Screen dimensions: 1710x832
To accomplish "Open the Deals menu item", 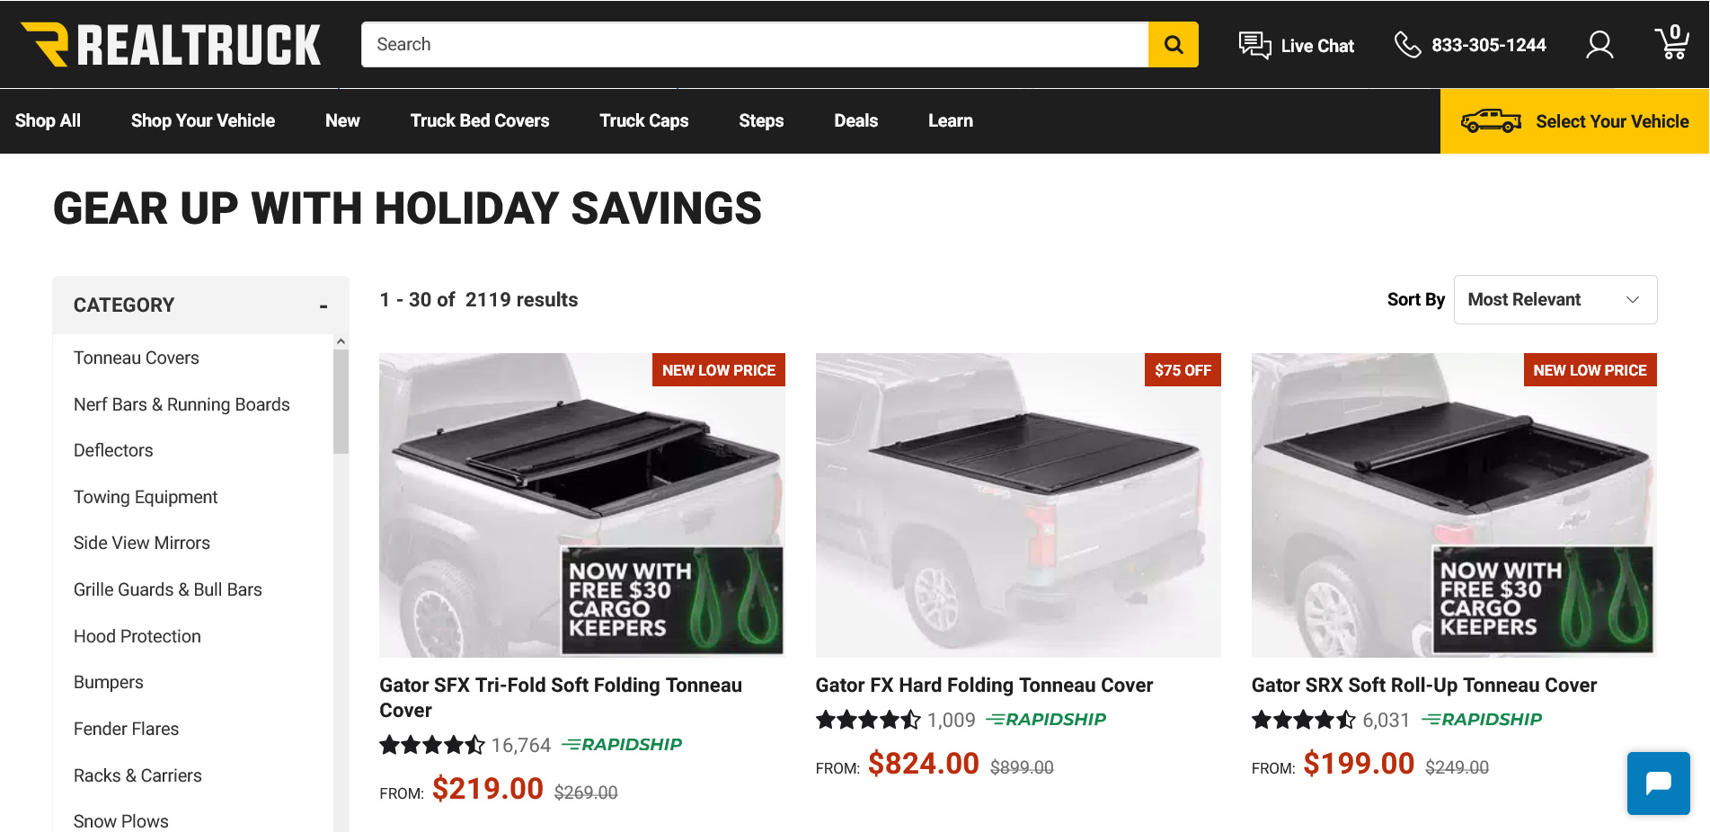I will tap(855, 121).
